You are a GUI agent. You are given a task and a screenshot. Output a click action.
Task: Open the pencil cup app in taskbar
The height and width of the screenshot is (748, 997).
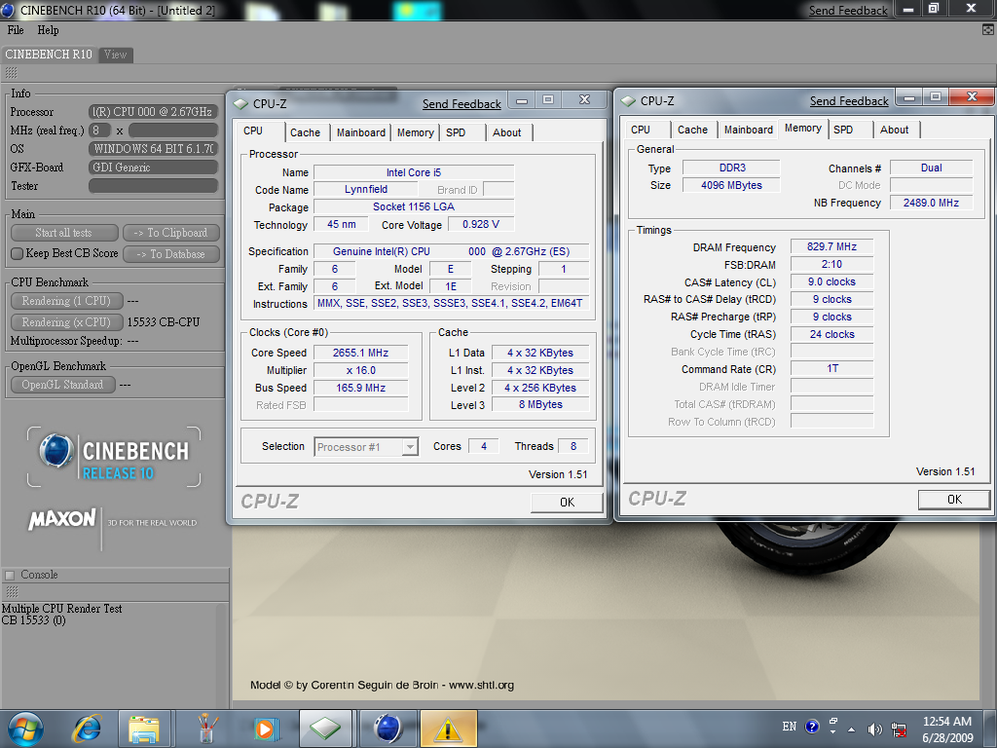(204, 729)
